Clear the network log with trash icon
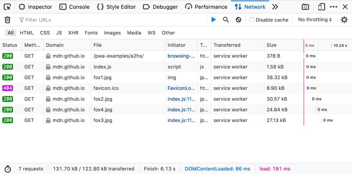Image resolution: width=352 pixels, height=174 pixels. click(x=7, y=20)
